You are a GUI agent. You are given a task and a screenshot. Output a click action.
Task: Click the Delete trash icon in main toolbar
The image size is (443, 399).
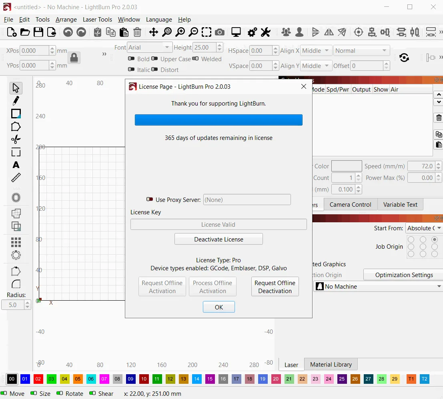137,32
